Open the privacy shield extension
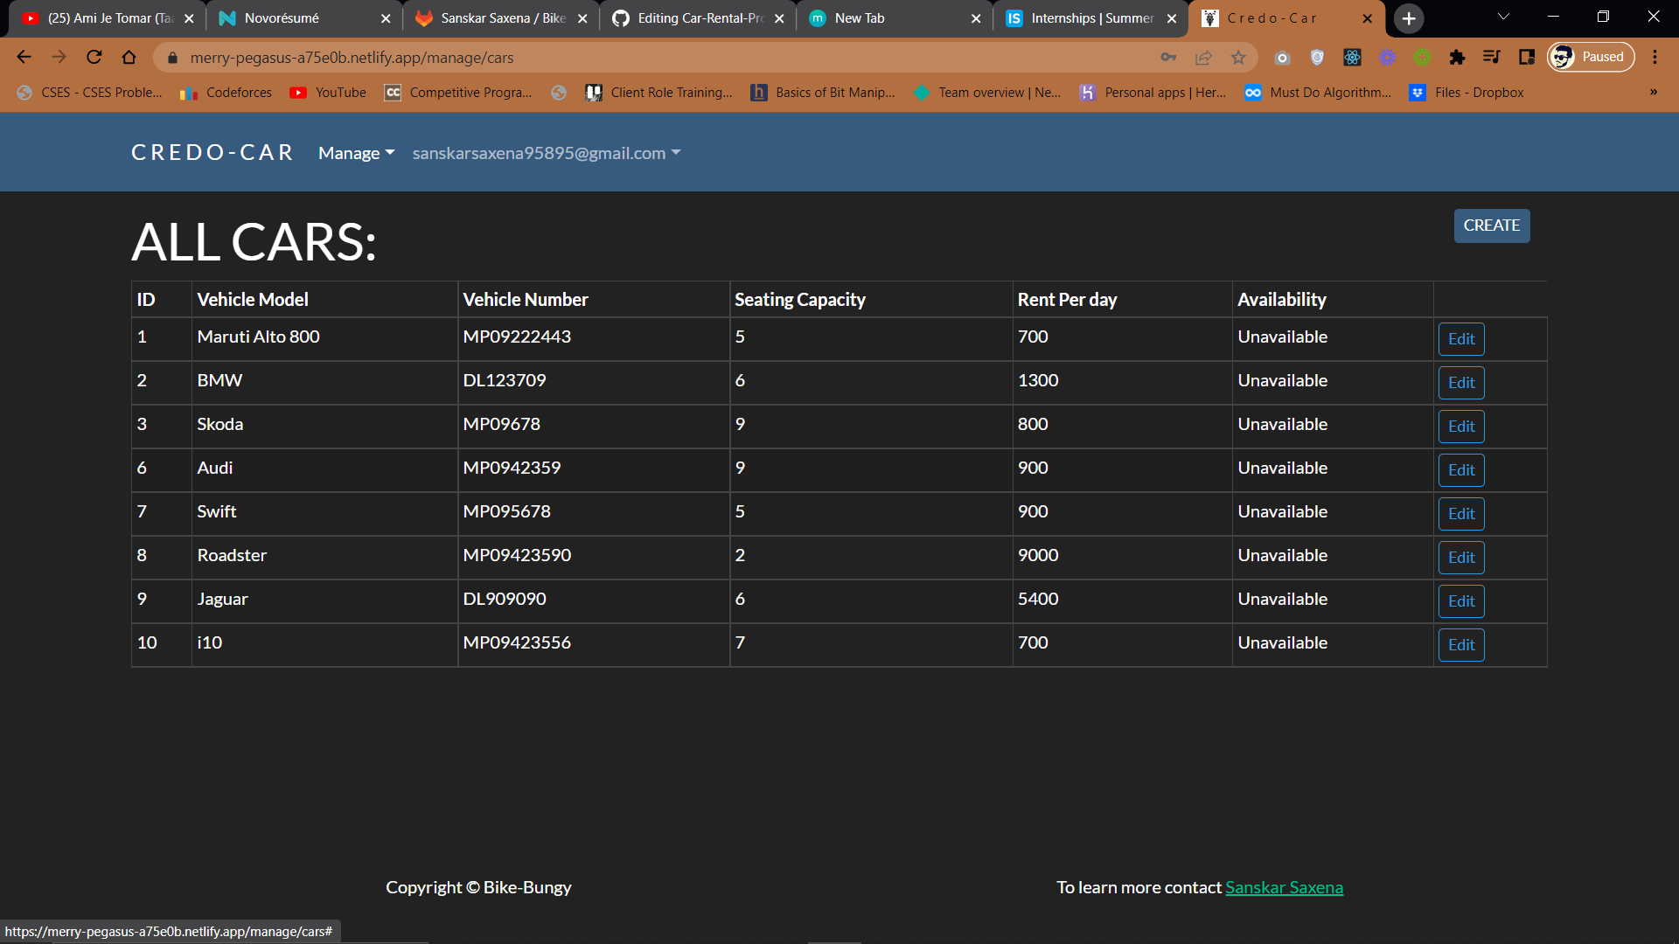The width and height of the screenshot is (1679, 944). 1318,57
